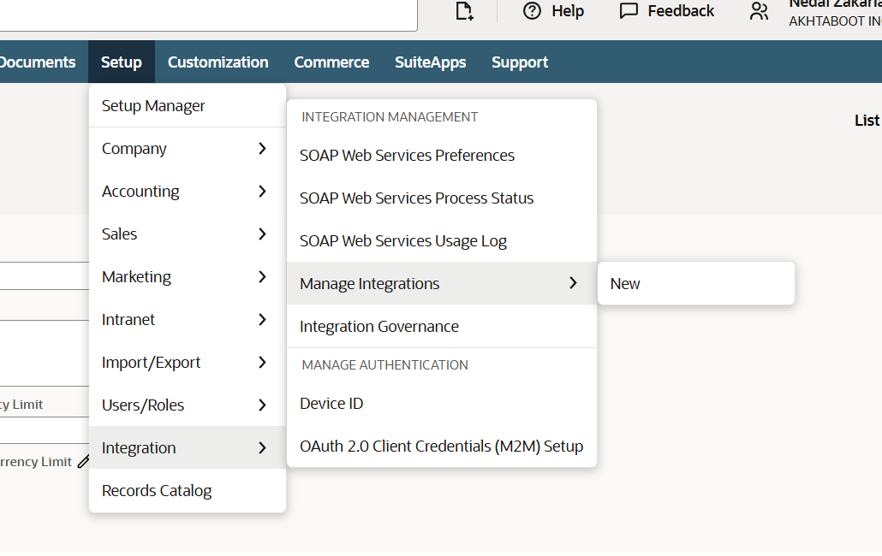The image size is (882, 556).
Task: Choose Import/Export in Setup menu
Action: pos(188,362)
